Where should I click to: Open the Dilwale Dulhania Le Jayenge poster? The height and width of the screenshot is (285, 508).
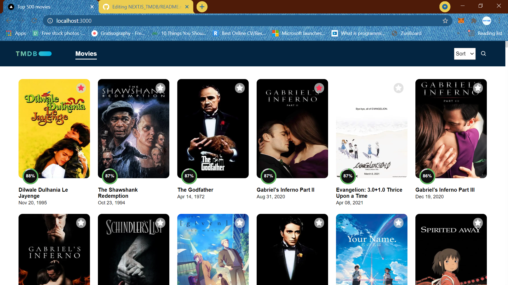[54, 128]
